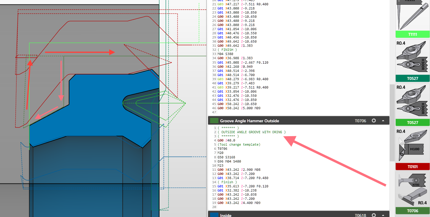Select line G00 X36.908 Z1.383
The height and width of the screenshot is (217, 430).
point(235,58)
